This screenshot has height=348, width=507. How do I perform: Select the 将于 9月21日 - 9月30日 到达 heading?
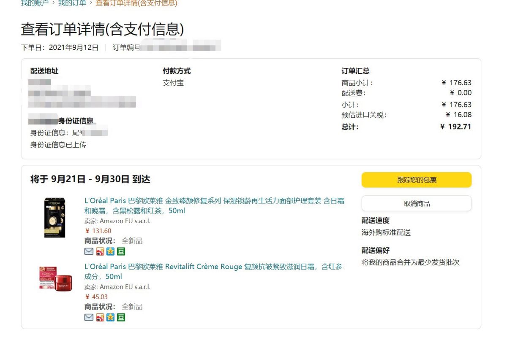(x=90, y=179)
